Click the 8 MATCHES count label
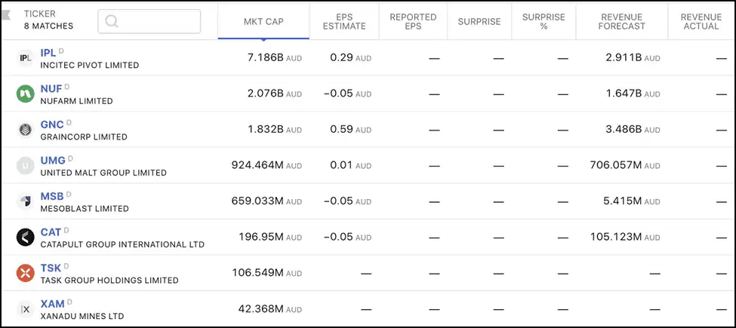 click(49, 26)
